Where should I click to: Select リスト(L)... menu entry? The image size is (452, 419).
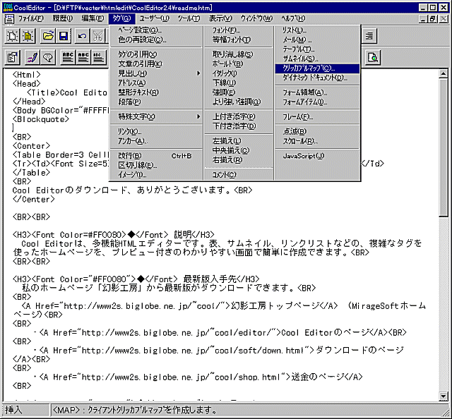pyautogui.click(x=317, y=30)
